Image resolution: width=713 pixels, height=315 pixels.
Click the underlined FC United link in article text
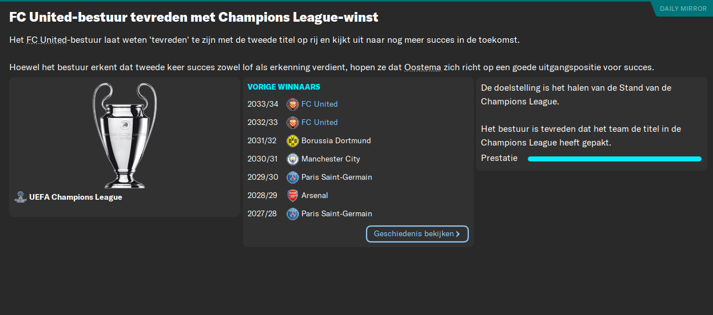coord(46,41)
